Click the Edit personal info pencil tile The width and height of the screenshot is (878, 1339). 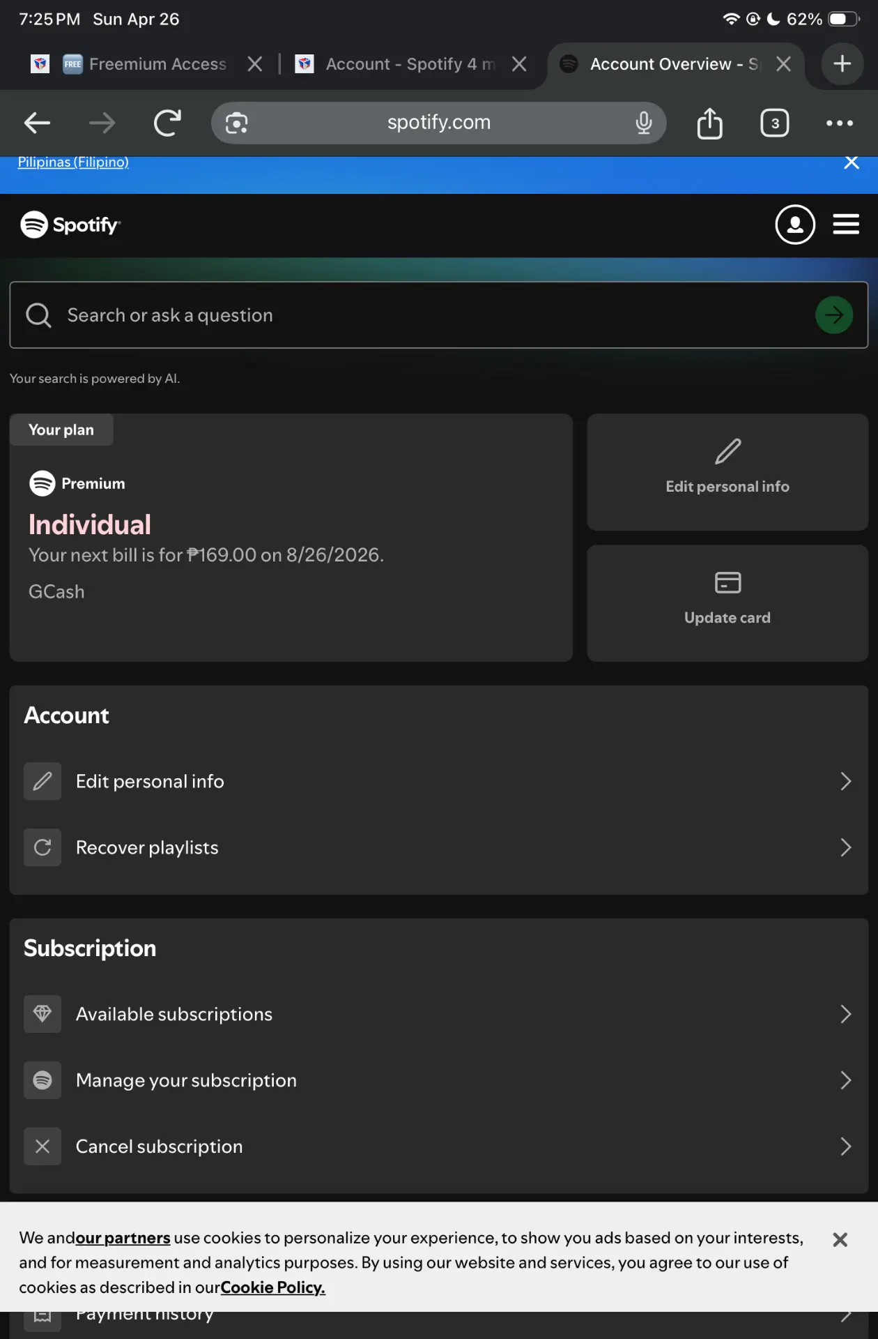[x=727, y=472]
